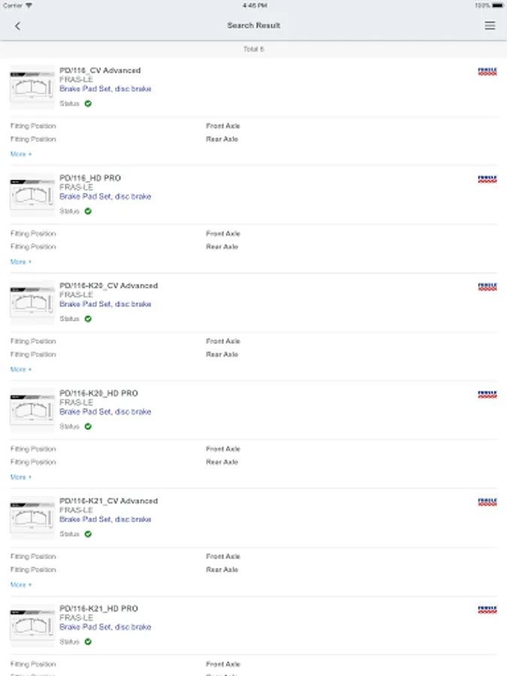The image size is (507, 676).
Task: Tap the battery indicator in status bar
Action: point(495,5)
